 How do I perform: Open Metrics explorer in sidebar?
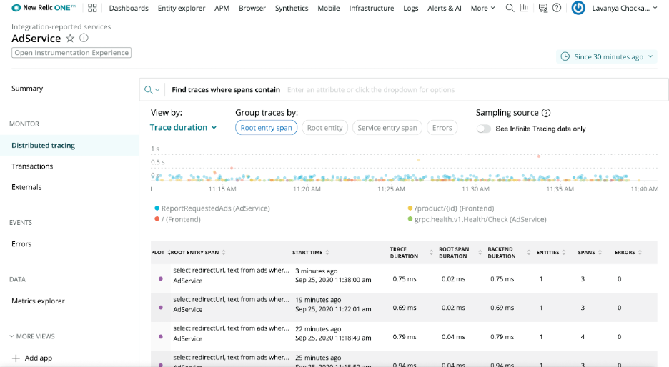(x=38, y=301)
